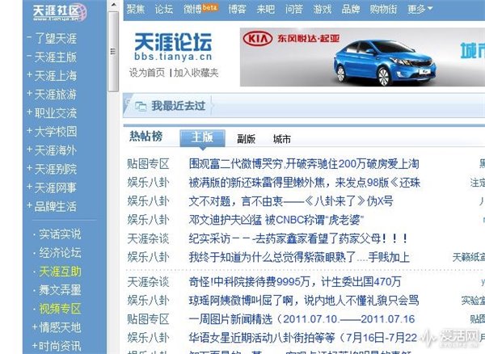Open 购物街 in the top menu

pyautogui.click(x=383, y=9)
